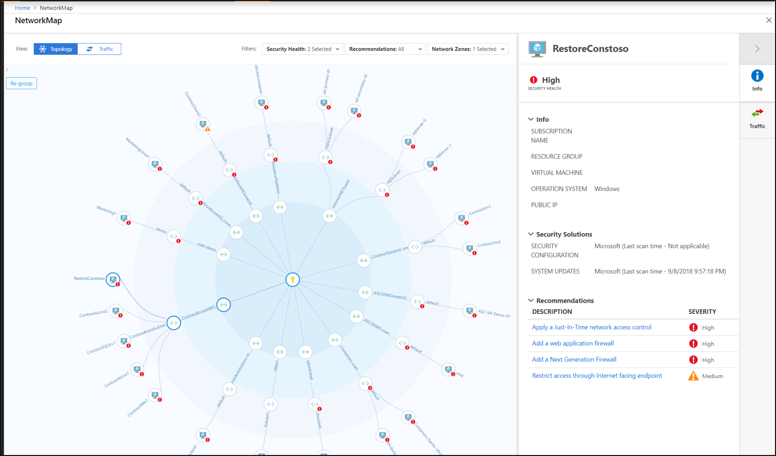The height and width of the screenshot is (456, 776).
Task: Select the central subscription key node
Action: click(293, 280)
